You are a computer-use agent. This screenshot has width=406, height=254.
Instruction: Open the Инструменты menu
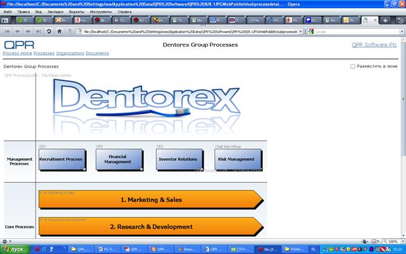pos(101,11)
